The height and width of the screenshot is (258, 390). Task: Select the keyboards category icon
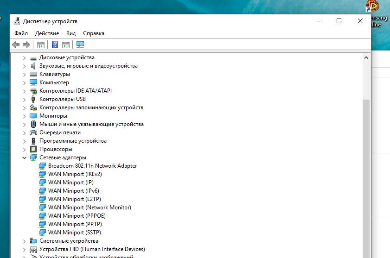click(x=33, y=74)
